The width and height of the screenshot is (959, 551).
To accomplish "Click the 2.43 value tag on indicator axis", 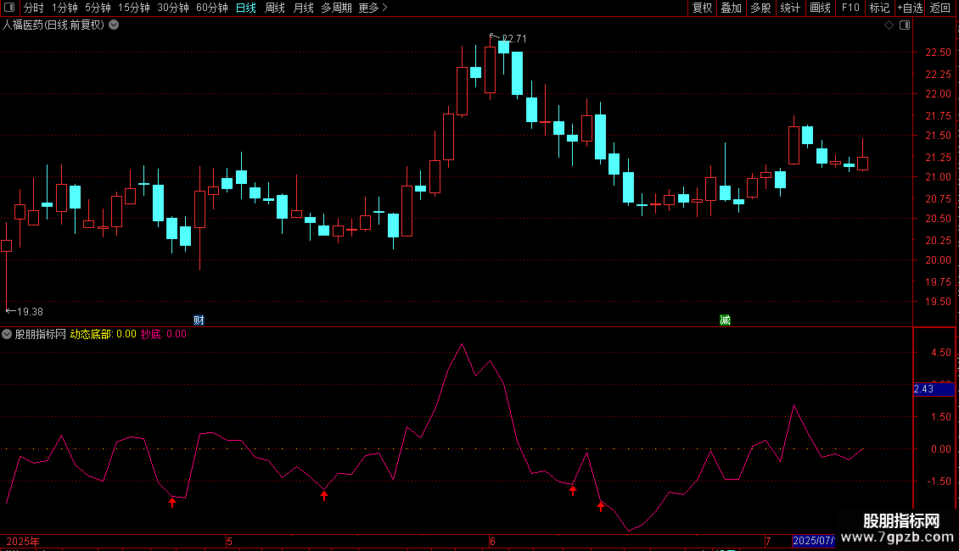I will 934,389.
